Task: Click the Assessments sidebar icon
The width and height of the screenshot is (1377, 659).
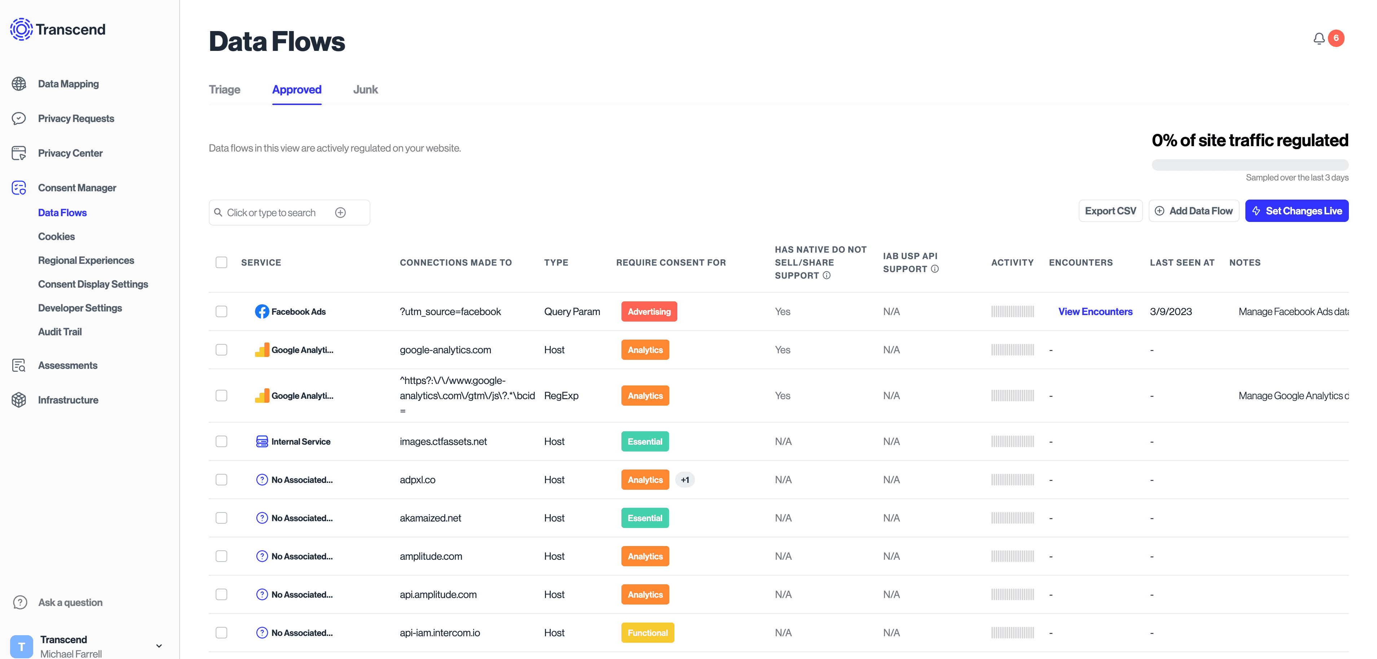Action: [x=19, y=365]
